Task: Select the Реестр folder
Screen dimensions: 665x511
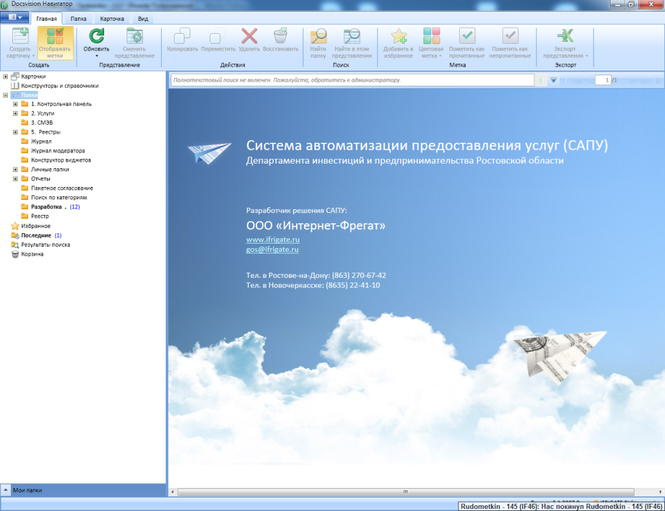Action: point(40,216)
